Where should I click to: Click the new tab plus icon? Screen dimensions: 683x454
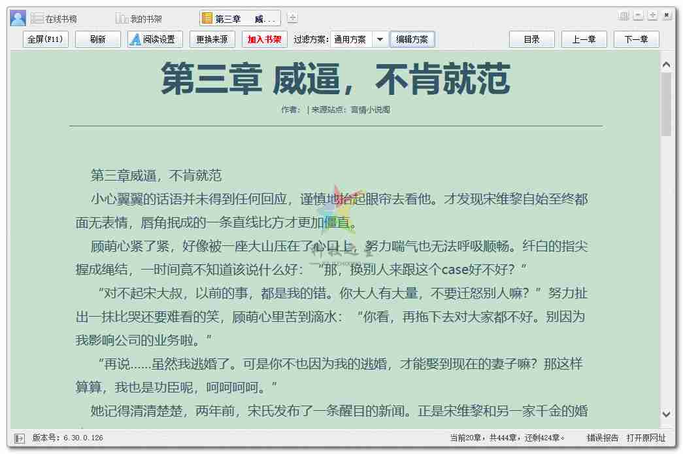(x=292, y=18)
